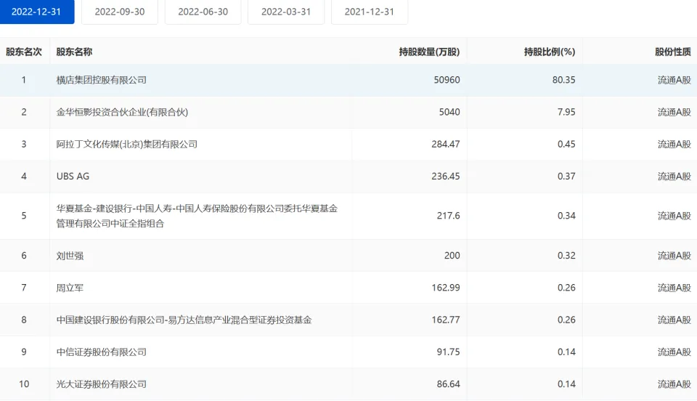Open the 华夏基金-建设银行 shareholder entry
This screenshot has height=401, width=697.
(197, 216)
